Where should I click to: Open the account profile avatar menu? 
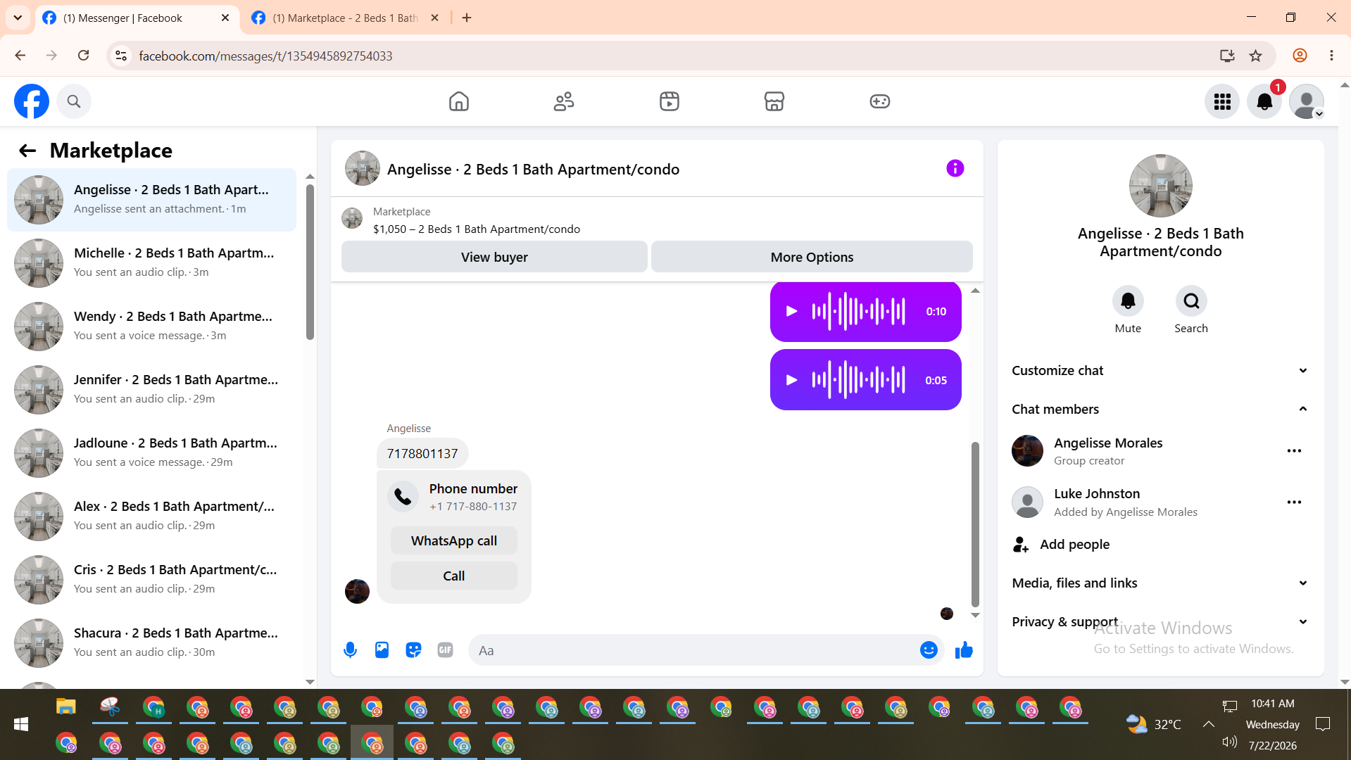1307,102
